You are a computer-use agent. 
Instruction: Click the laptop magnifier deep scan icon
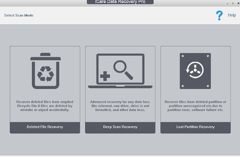tap(120, 71)
